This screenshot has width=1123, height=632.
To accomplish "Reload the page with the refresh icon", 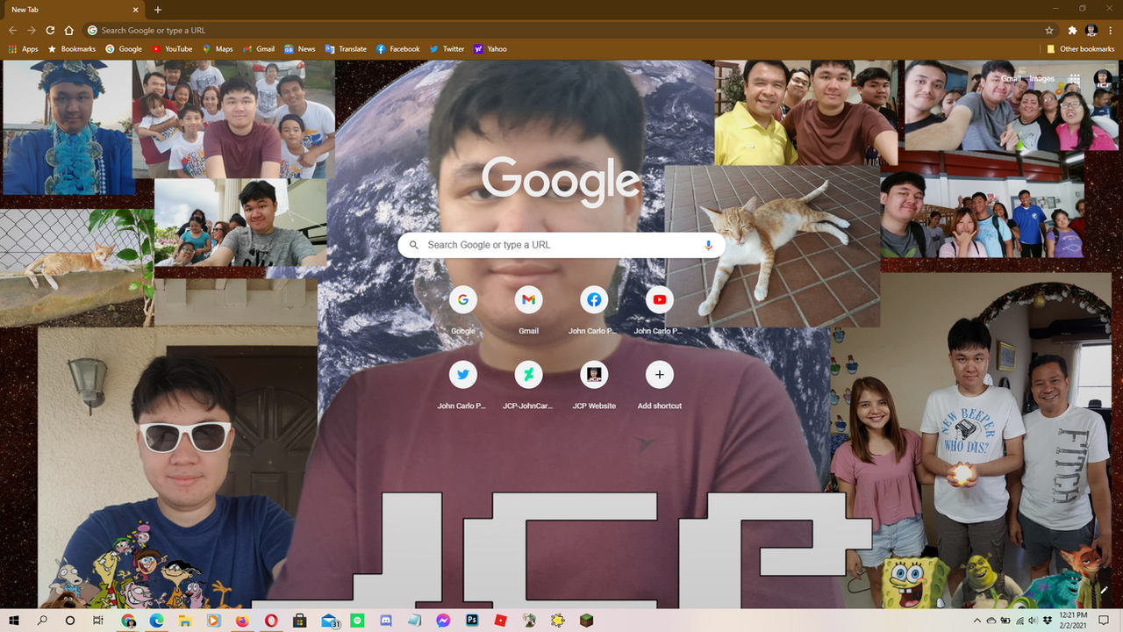I will point(50,30).
